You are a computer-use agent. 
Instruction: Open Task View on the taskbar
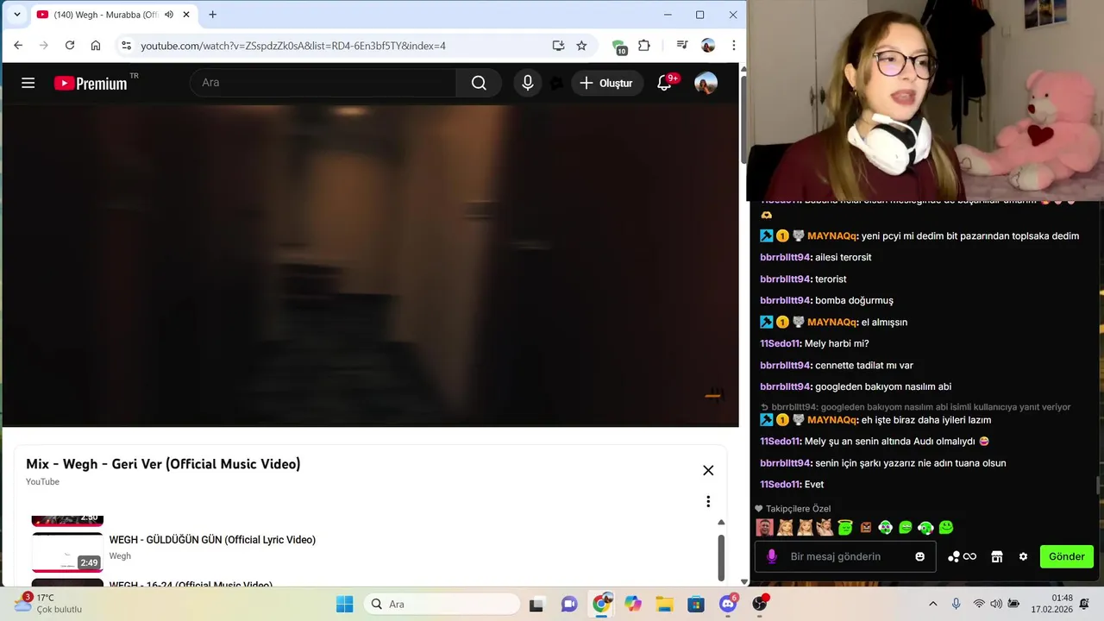point(536,605)
